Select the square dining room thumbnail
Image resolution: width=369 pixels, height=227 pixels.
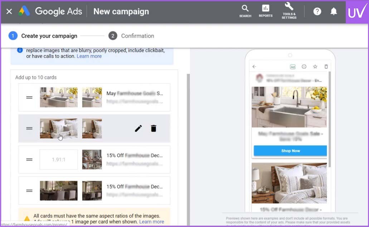[x=92, y=191]
